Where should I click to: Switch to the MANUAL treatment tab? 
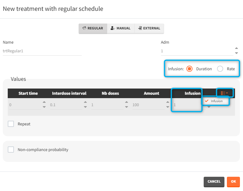121,28
